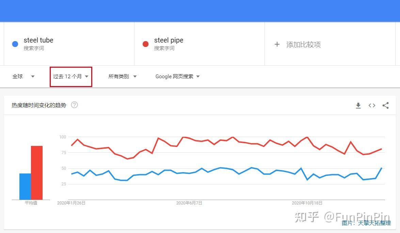400x233 pixels.
Task: Open the embed code icon
Action: pos(372,105)
